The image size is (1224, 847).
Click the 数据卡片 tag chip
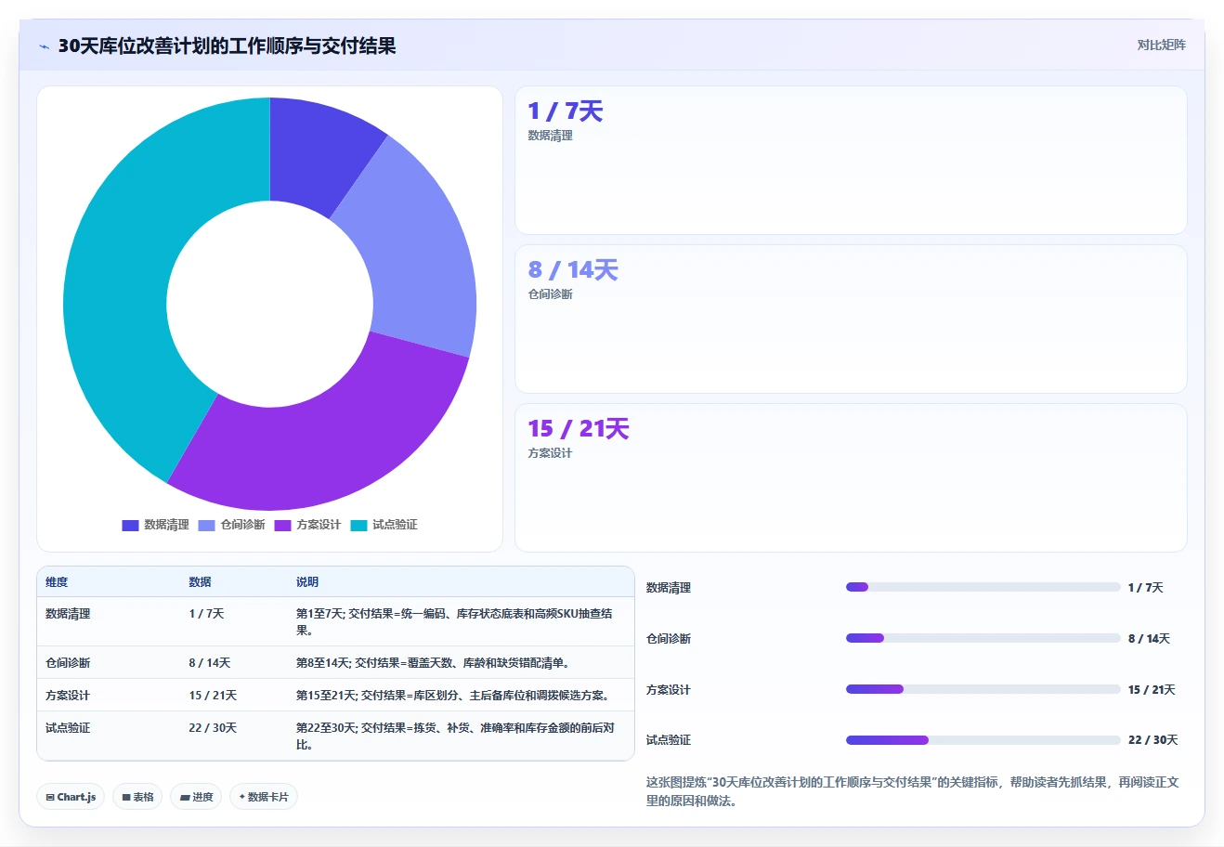tap(264, 797)
